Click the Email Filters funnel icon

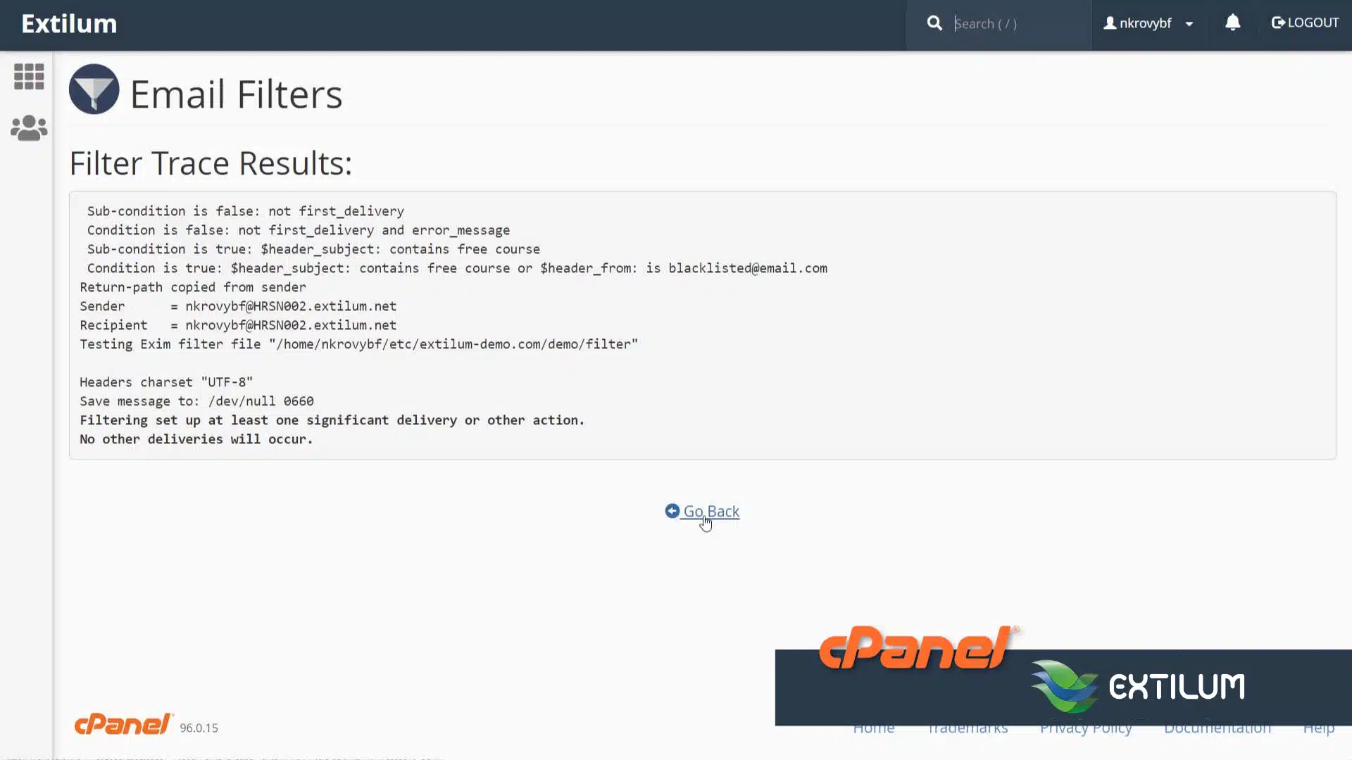tap(94, 89)
